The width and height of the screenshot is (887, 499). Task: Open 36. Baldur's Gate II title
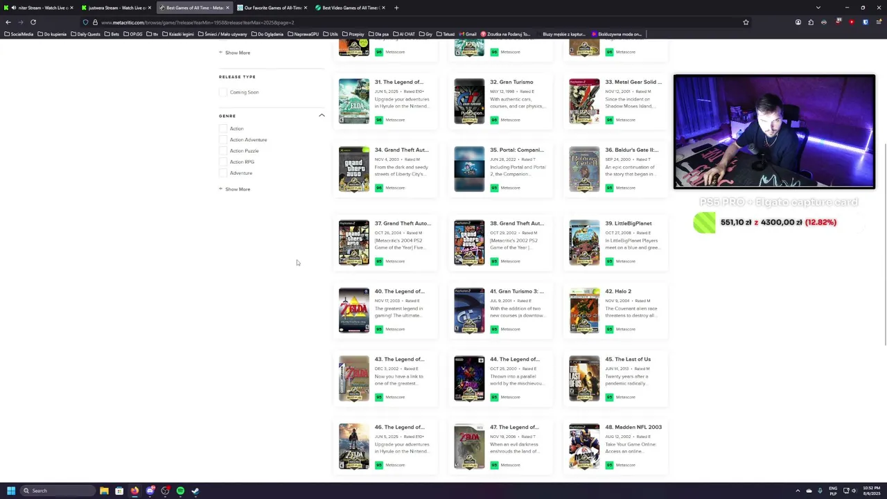631,150
